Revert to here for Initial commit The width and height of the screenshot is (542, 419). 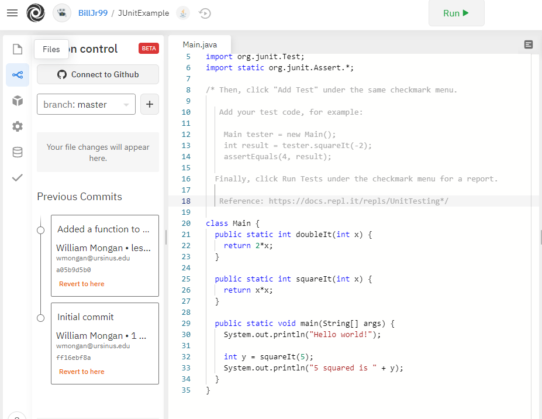(82, 372)
